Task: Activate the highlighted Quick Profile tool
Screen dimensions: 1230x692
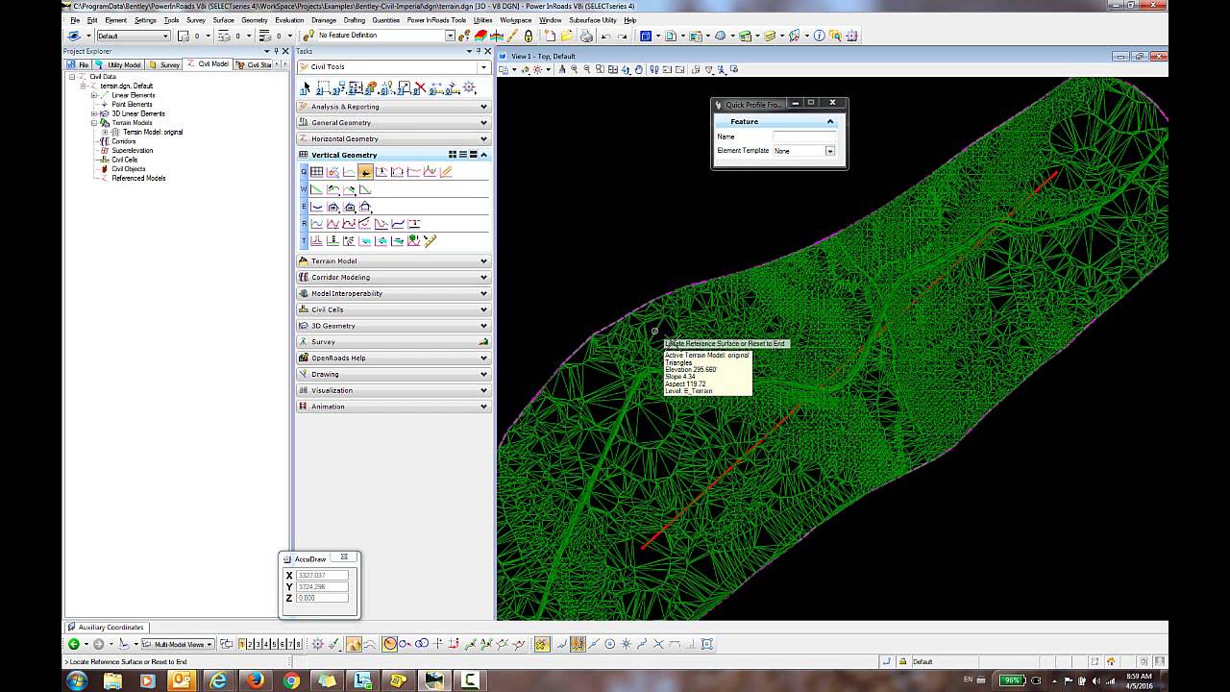Action: [365, 172]
